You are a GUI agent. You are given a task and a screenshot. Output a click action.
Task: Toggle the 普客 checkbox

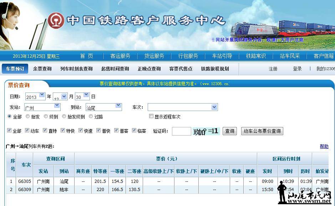[116, 130]
